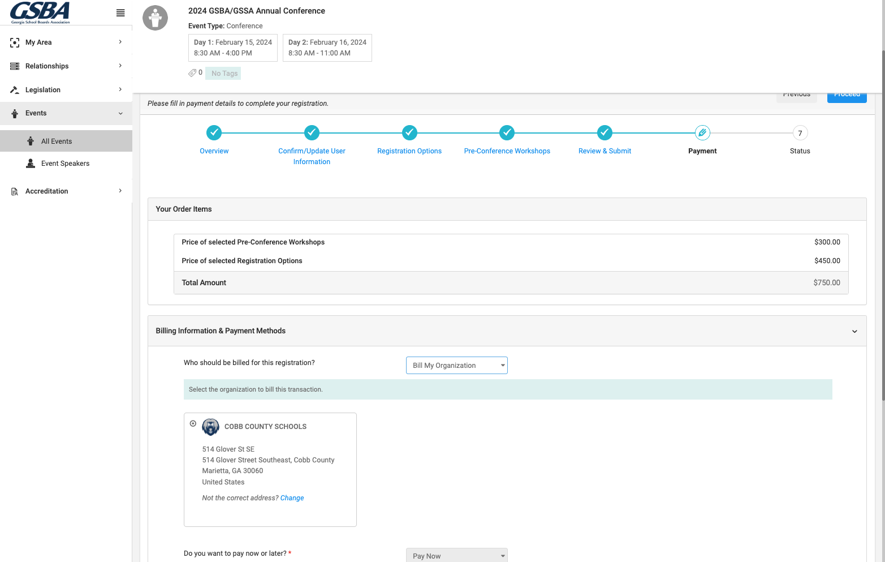The width and height of the screenshot is (885, 562).
Task: Expand the My Area menu chevron
Action: click(x=120, y=42)
